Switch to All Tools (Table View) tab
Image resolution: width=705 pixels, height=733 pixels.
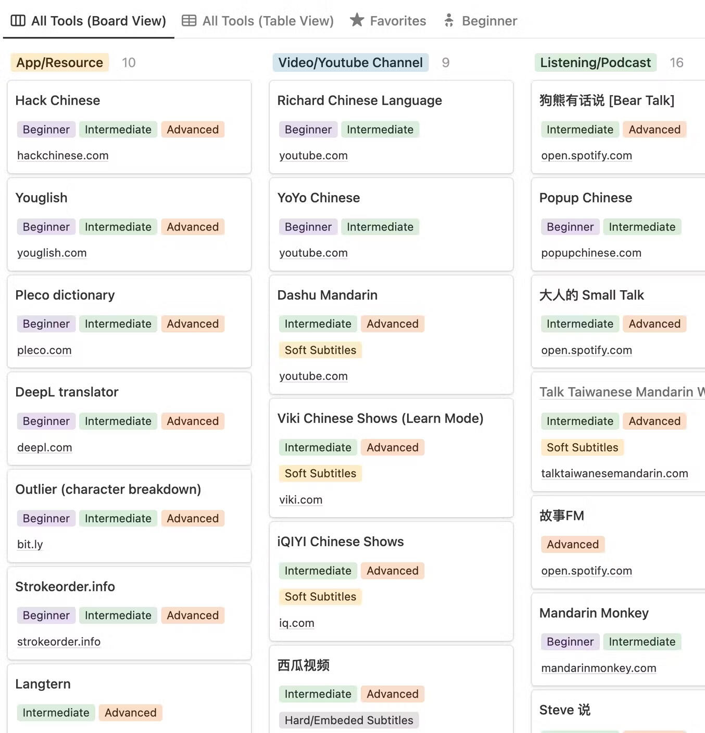268,21
